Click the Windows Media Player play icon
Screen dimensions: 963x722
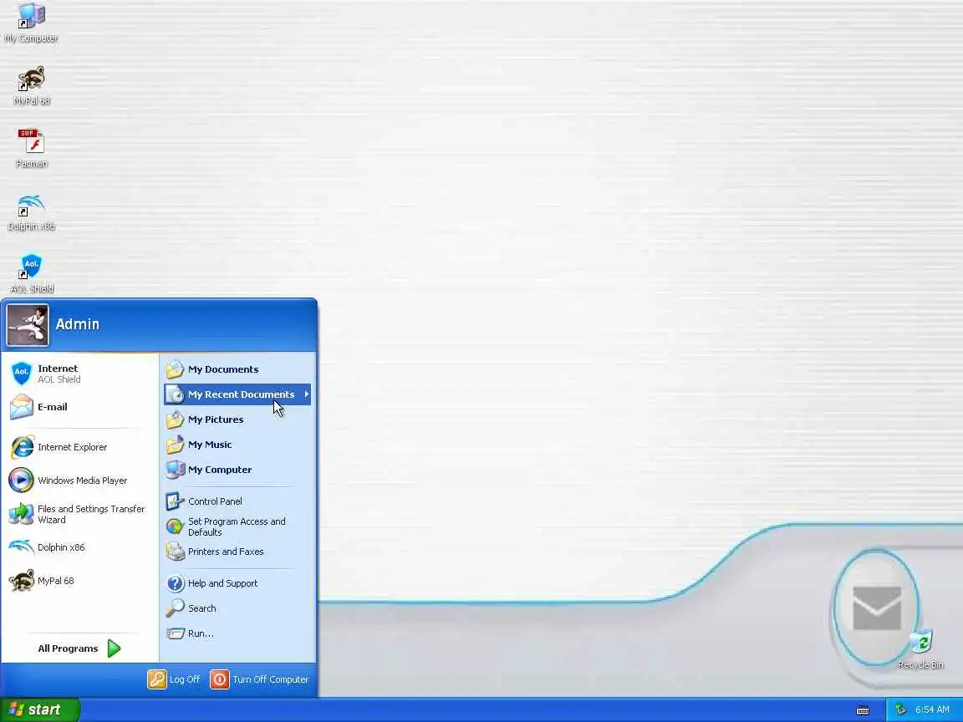coord(21,480)
